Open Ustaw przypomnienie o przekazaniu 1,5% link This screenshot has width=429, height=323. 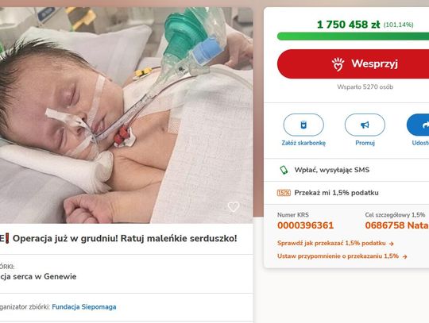pos(342,256)
